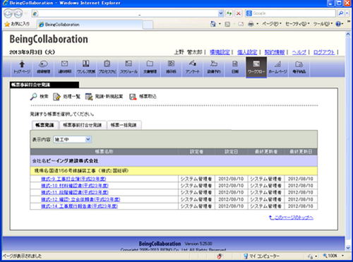Open the 表示内容 dropdown showing 施工中
The image size is (353, 262).
click(72, 139)
